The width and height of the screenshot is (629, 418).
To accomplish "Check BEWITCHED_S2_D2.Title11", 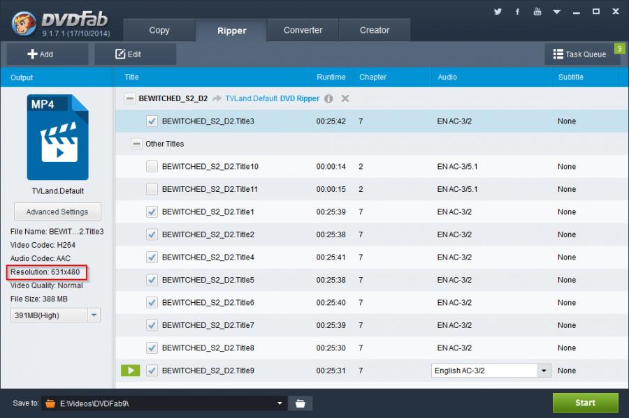I will click(152, 189).
